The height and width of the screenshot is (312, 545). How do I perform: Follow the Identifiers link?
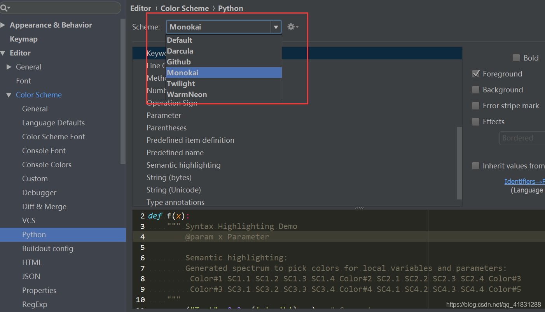coord(524,181)
